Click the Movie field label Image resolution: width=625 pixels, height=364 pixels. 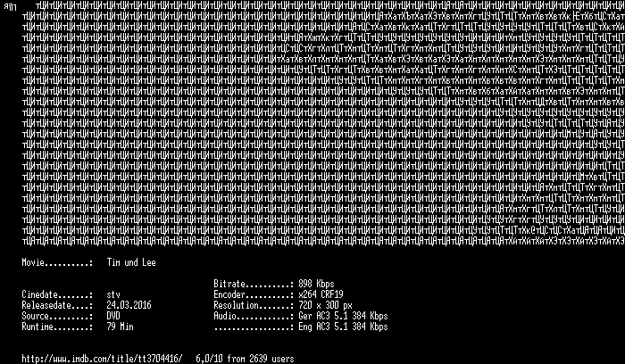(x=57, y=262)
